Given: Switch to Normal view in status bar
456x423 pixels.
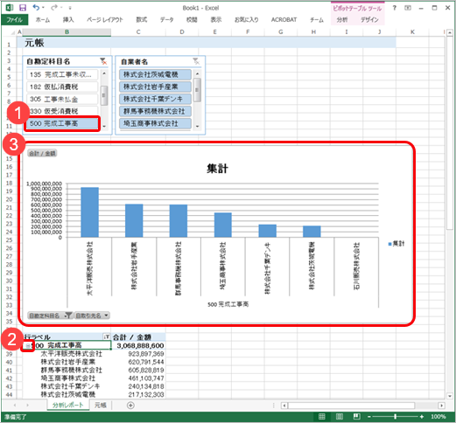Looking at the screenshot, I should (x=322, y=417).
